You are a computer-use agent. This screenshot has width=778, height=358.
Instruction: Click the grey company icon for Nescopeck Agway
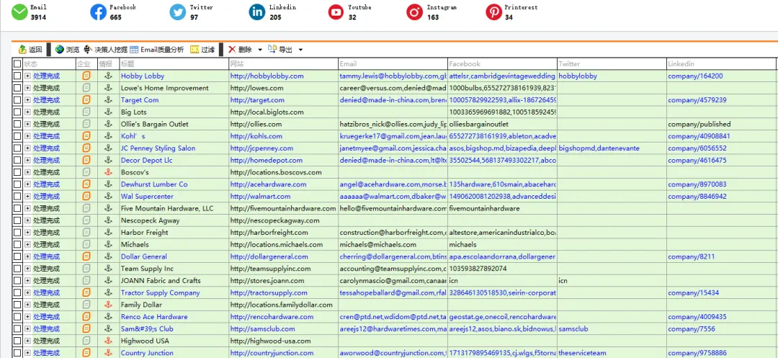click(x=86, y=220)
